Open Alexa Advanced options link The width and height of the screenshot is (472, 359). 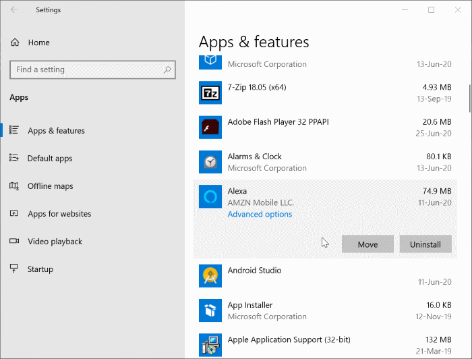click(260, 214)
